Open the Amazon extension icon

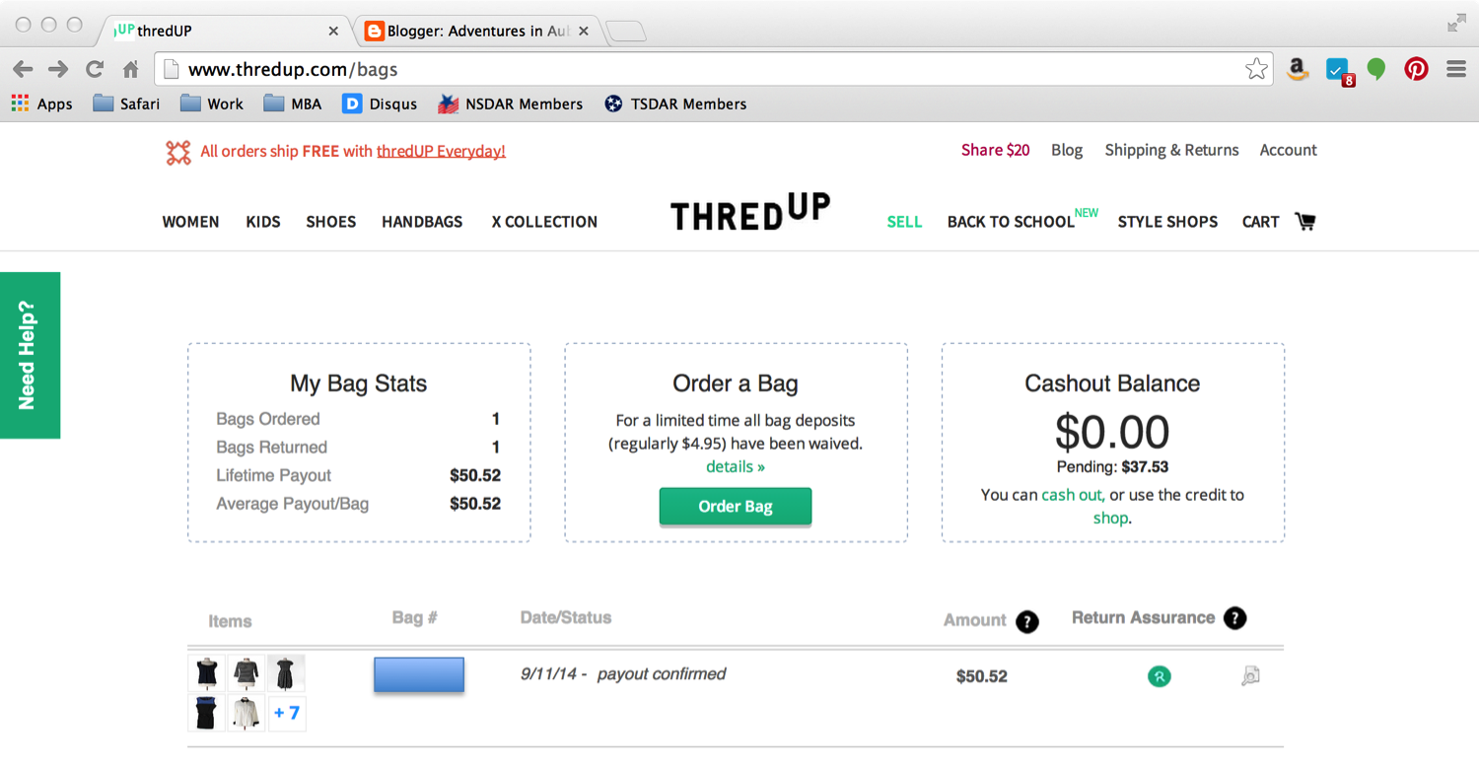click(x=1298, y=69)
